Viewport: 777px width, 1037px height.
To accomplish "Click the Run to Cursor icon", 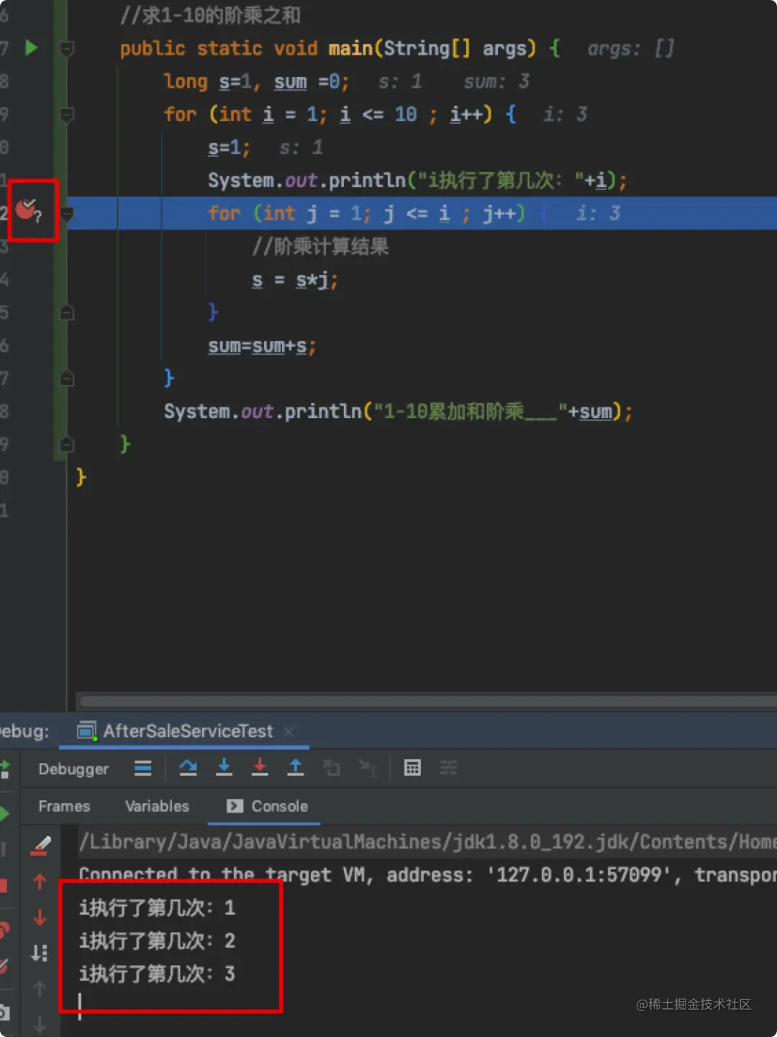I will (368, 769).
